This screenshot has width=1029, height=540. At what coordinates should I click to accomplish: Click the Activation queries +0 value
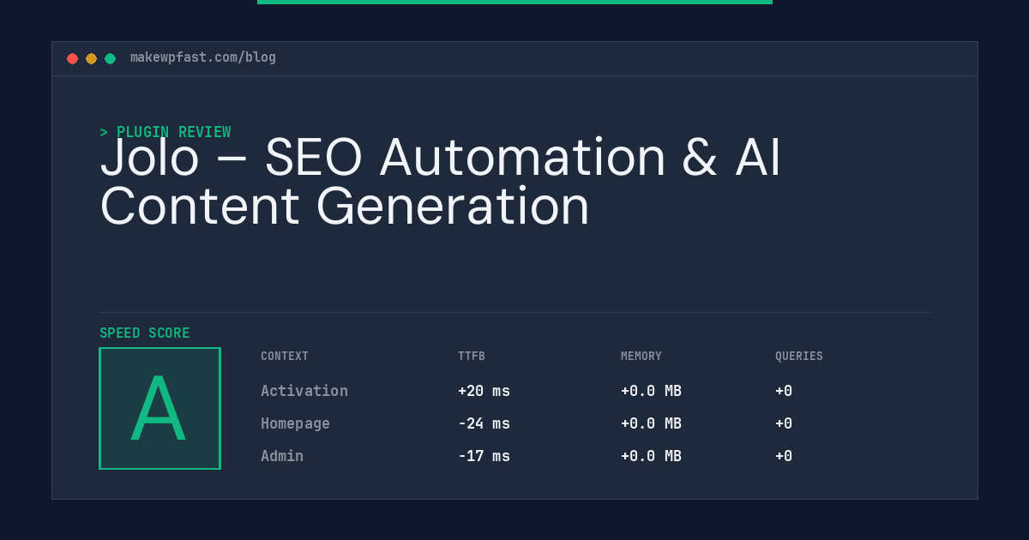[784, 391]
